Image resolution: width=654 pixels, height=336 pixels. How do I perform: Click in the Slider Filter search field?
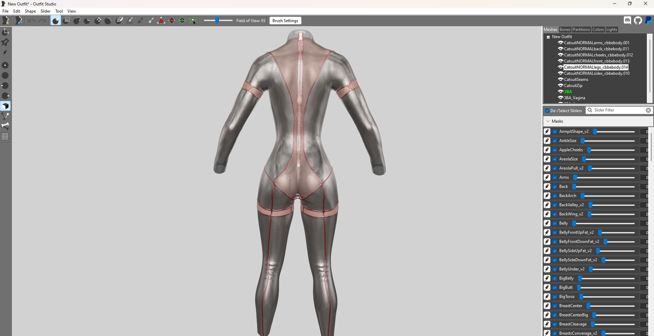(x=619, y=110)
